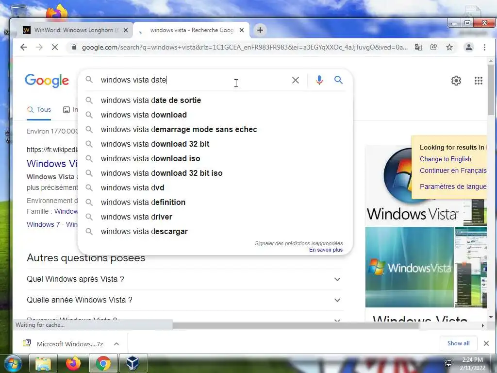This screenshot has width=497, height=373.
Task: Click Show all downloads button
Action: 458,343
